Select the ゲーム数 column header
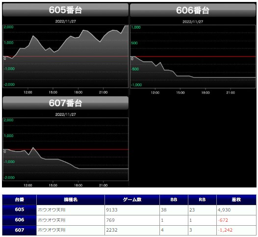This screenshot has width=258, height=237. (132, 200)
